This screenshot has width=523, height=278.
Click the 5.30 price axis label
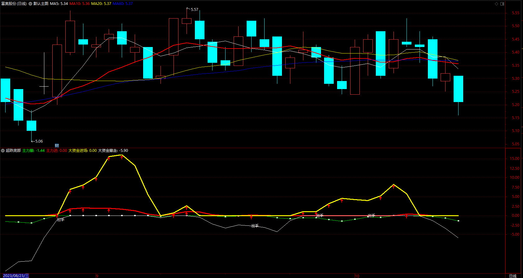coord(516,79)
